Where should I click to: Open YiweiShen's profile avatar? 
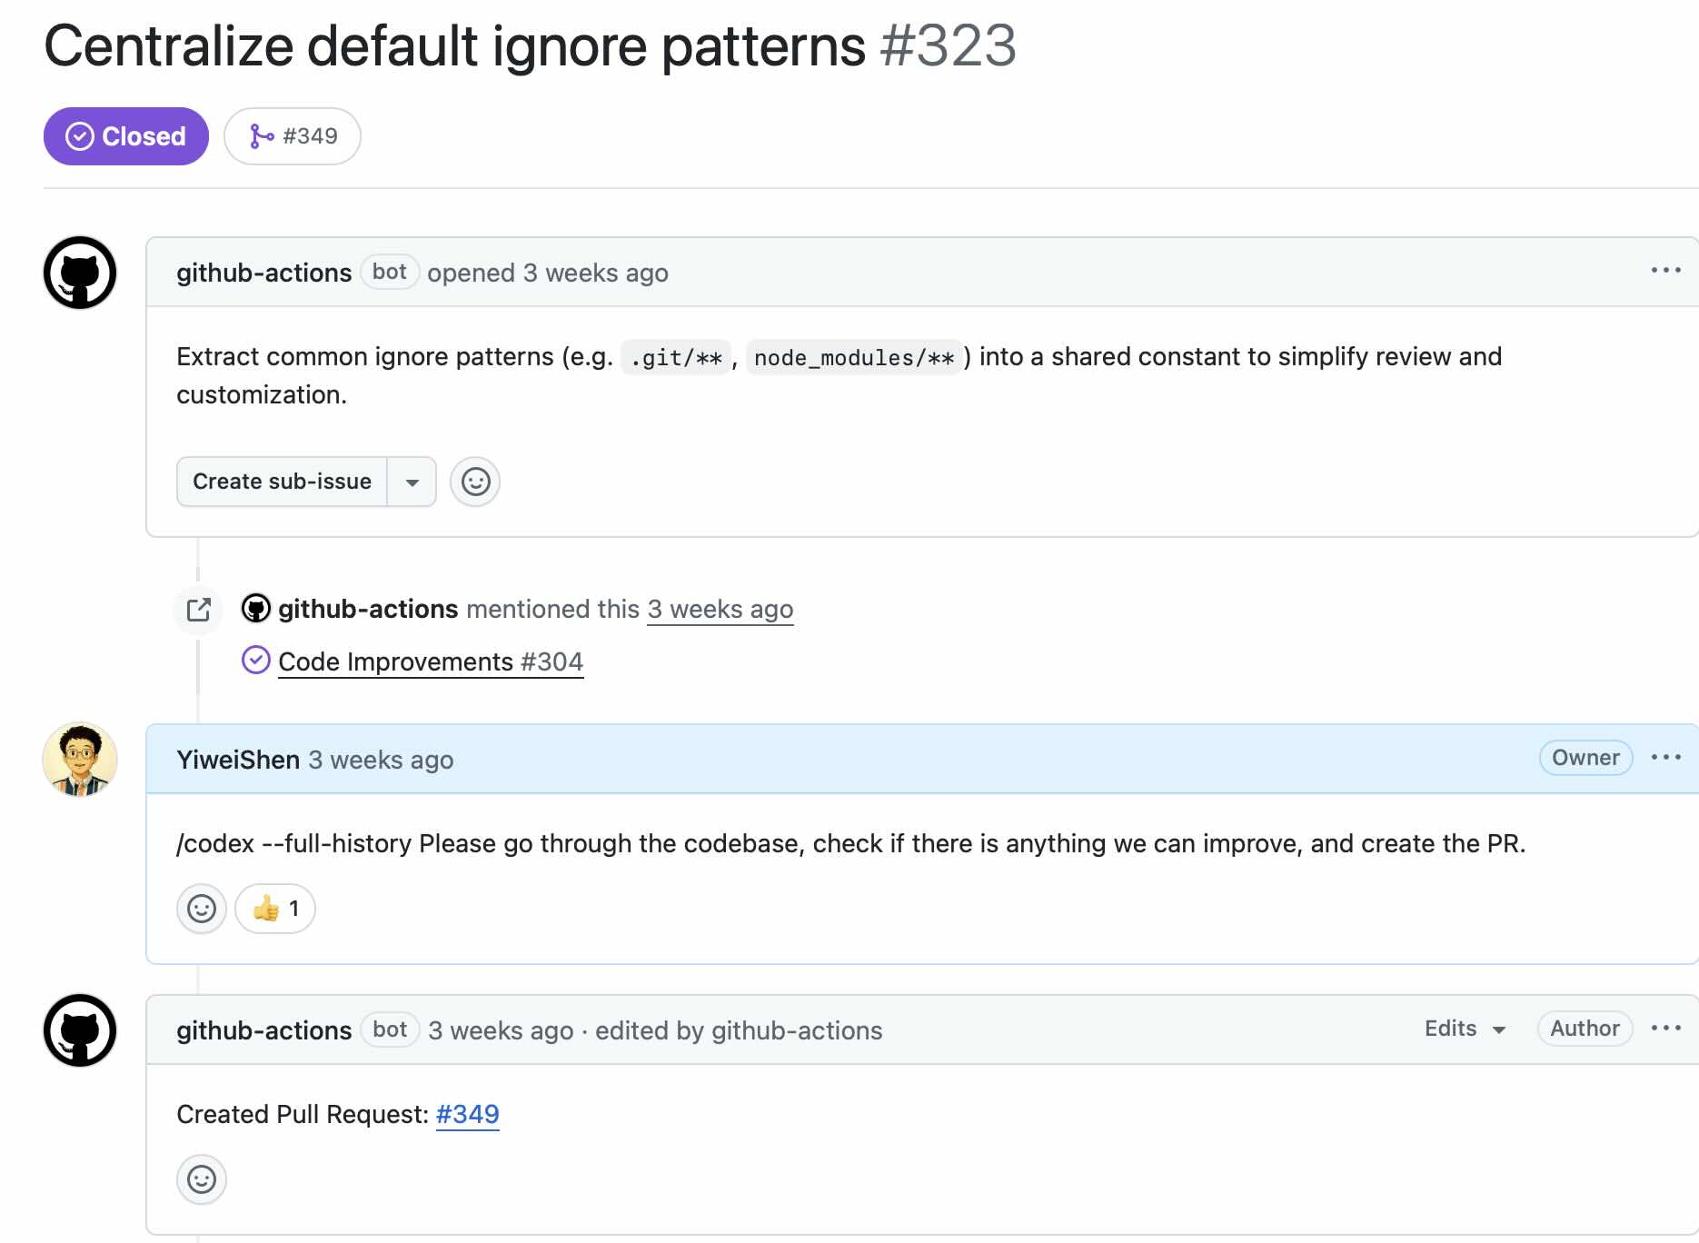point(80,760)
